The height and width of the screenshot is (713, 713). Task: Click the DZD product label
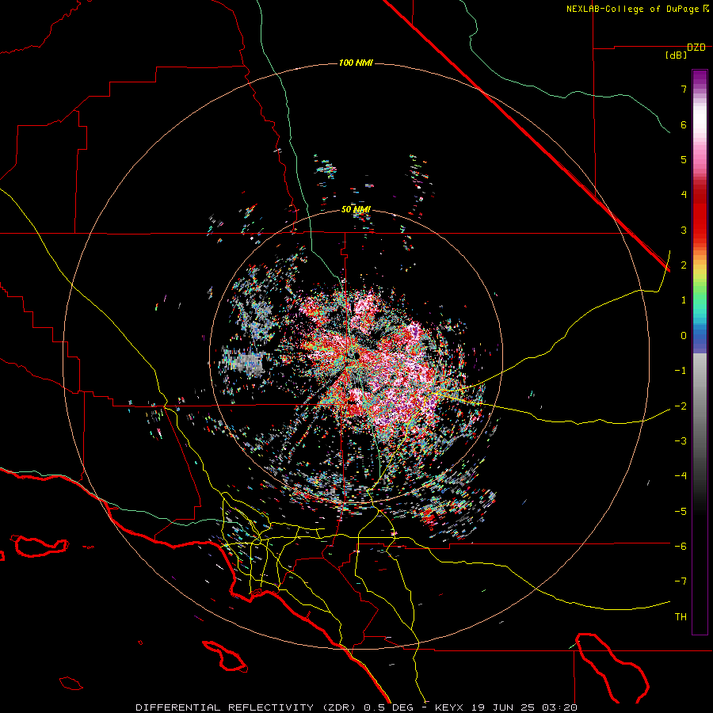point(696,48)
